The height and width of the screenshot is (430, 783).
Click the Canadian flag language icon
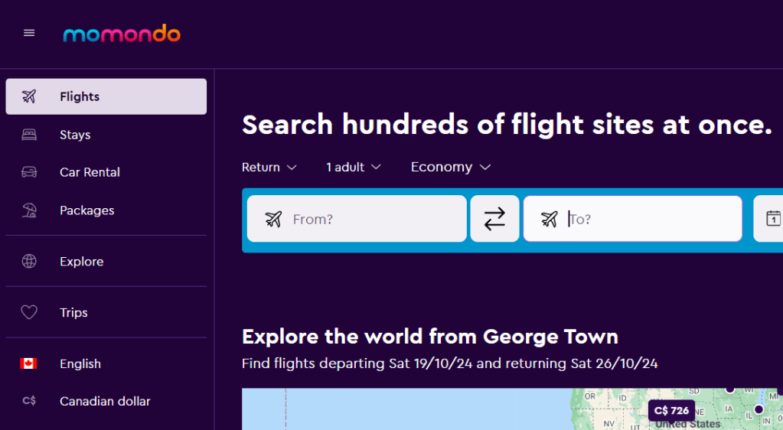coord(29,364)
